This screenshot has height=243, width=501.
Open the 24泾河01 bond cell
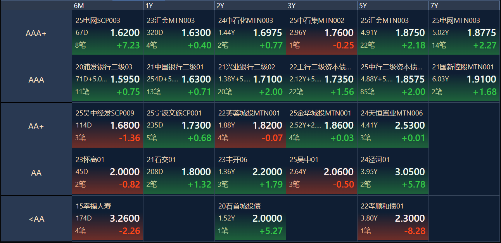pyautogui.click(x=393, y=172)
